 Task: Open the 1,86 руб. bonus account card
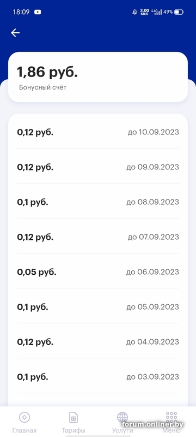click(x=98, y=77)
